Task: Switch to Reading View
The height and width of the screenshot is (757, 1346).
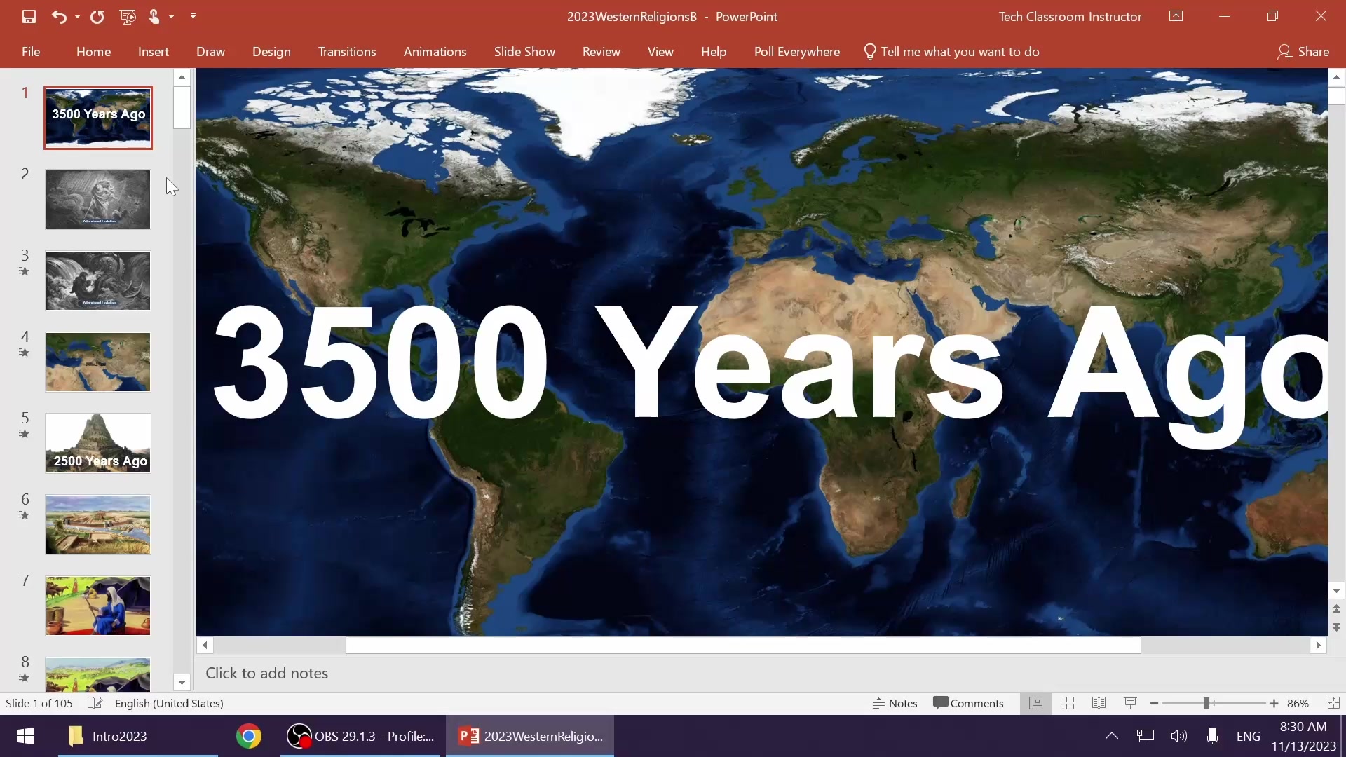Action: click(x=1099, y=703)
